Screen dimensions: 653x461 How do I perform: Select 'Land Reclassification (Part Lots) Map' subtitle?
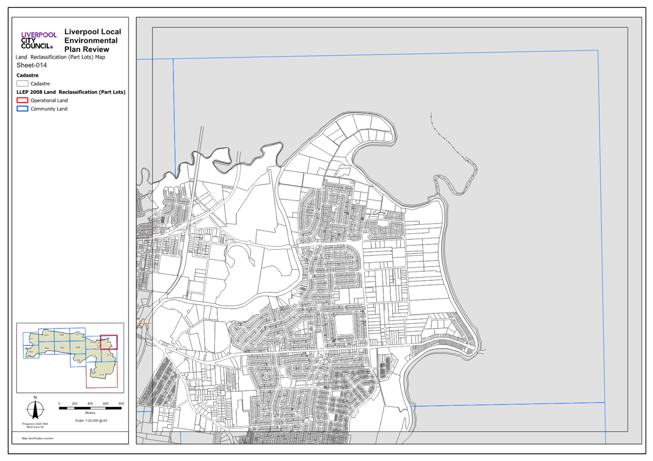pyautogui.click(x=60, y=57)
